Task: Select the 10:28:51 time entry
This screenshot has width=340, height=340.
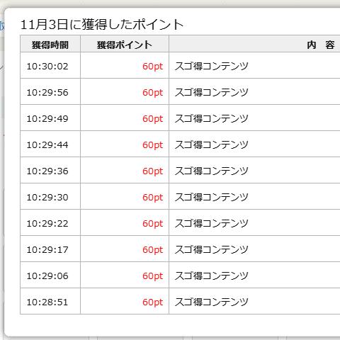Action: point(47,302)
